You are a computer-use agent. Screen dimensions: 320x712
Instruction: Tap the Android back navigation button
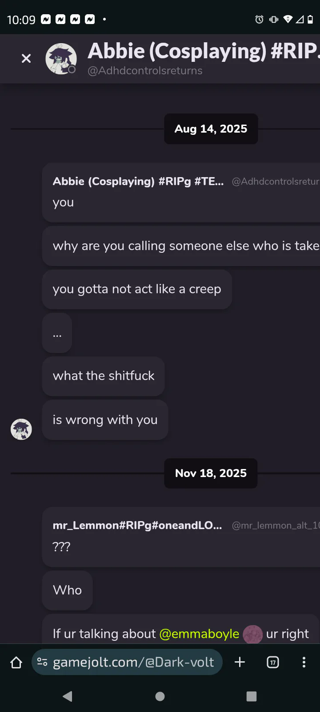click(x=68, y=696)
